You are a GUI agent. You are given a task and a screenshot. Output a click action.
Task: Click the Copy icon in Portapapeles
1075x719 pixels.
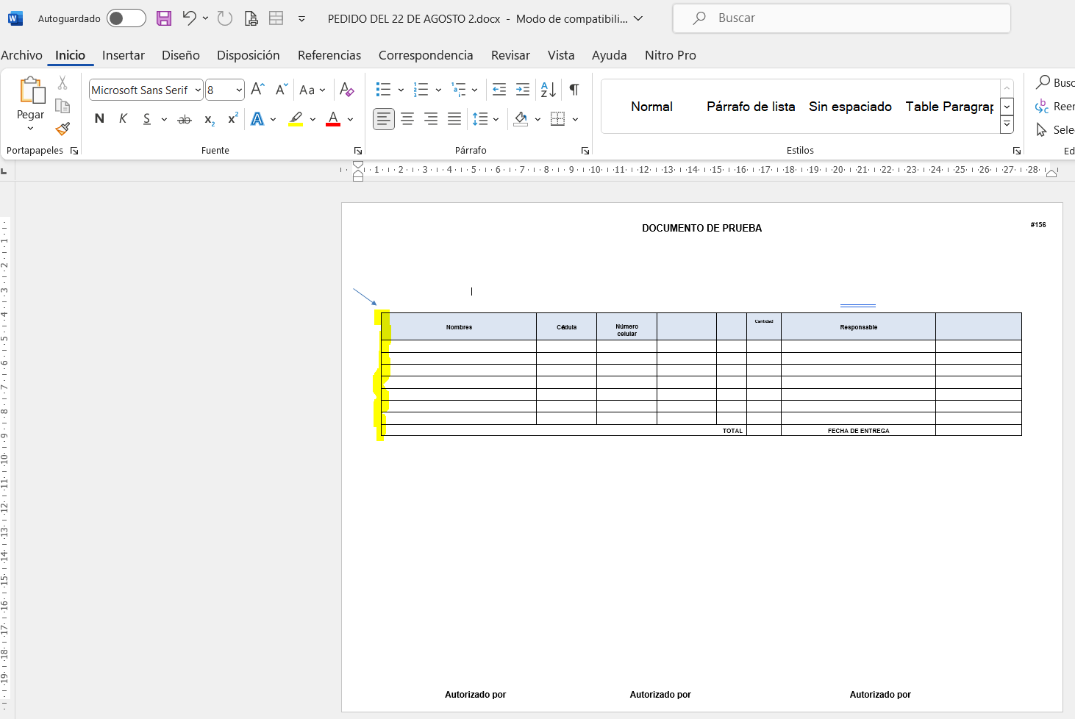63,106
